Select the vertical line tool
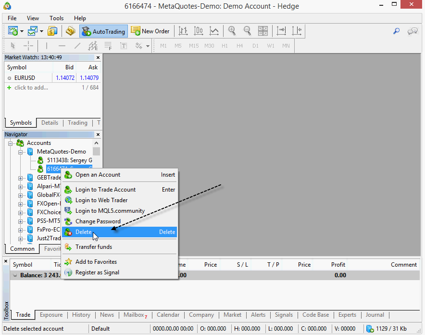This screenshot has width=425, height=335. click(47, 46)
